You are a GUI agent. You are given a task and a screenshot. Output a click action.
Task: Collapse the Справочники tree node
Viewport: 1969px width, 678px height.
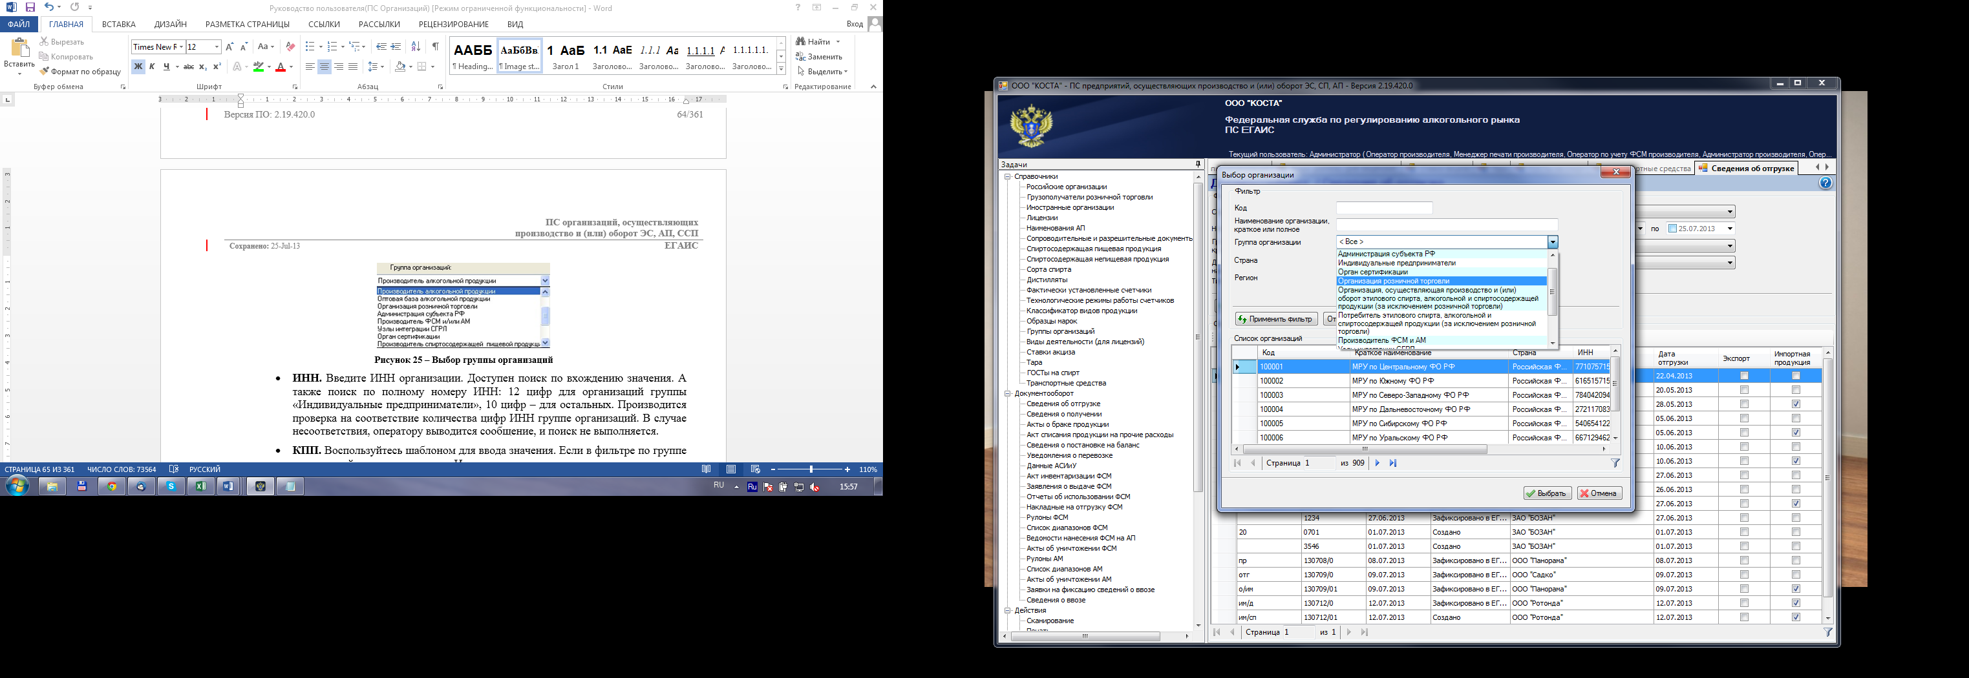pos(1007,176)
